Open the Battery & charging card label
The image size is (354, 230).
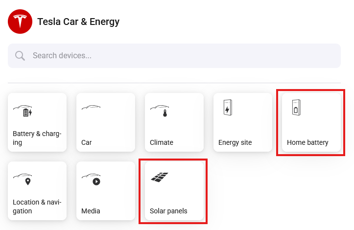[x=37, y=138]
